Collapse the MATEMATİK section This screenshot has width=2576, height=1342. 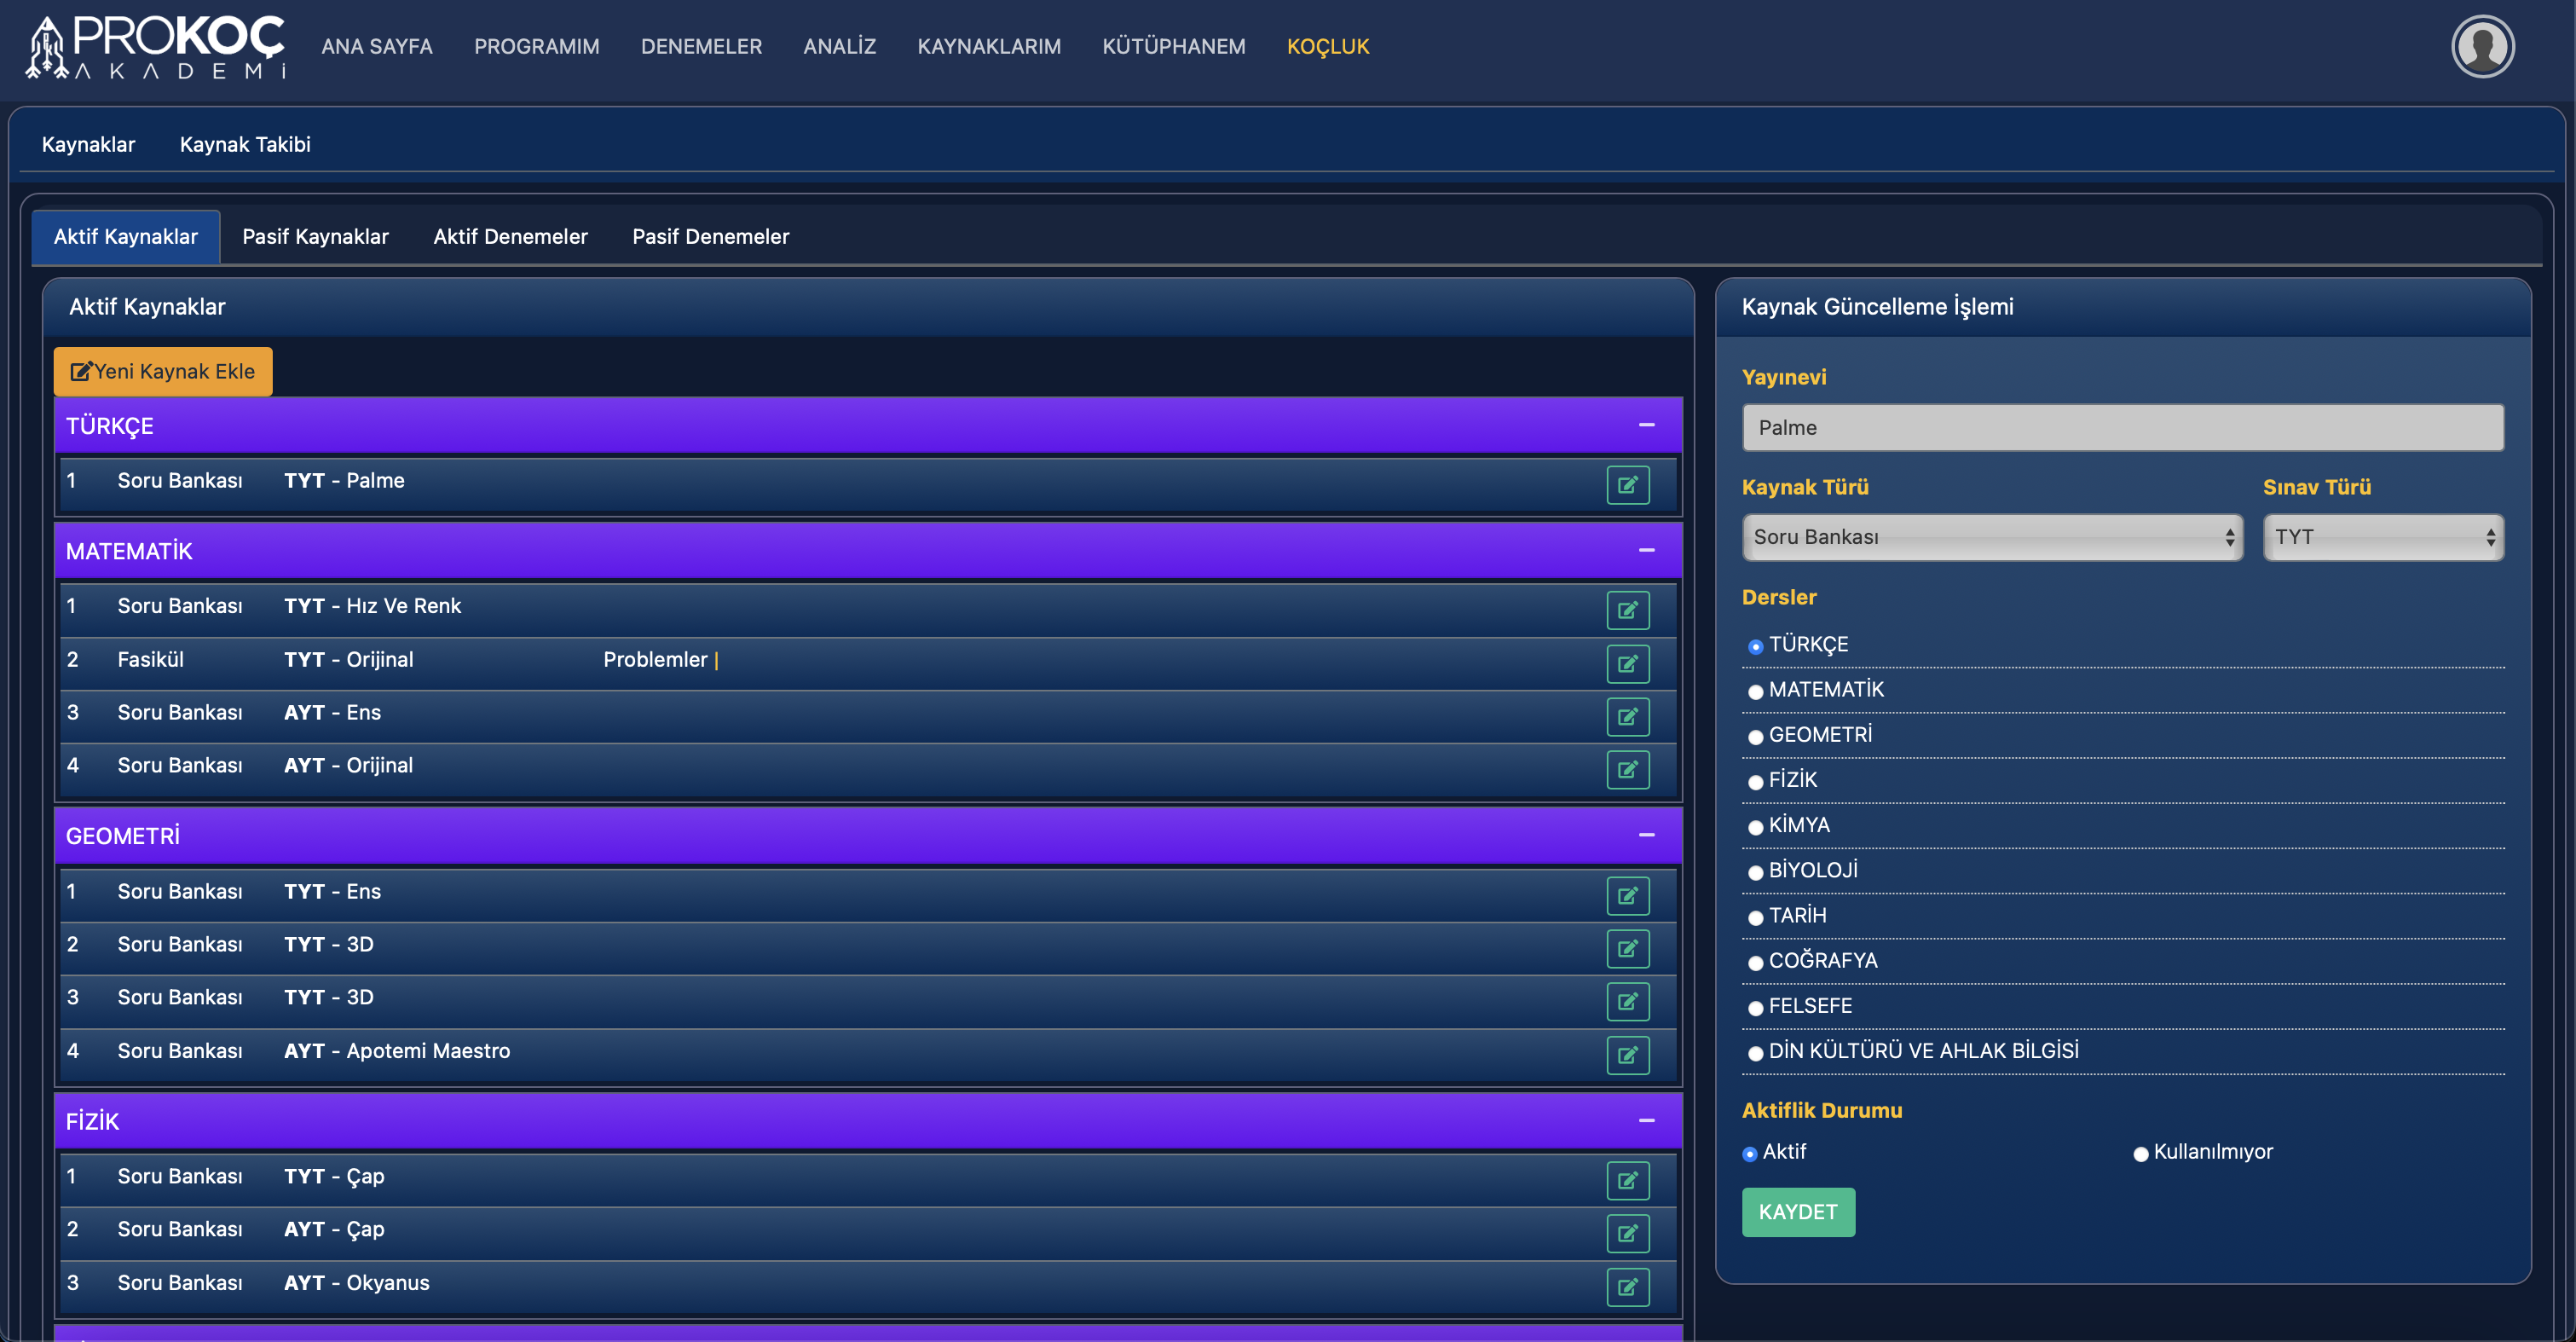click(x=1646, y=550)
